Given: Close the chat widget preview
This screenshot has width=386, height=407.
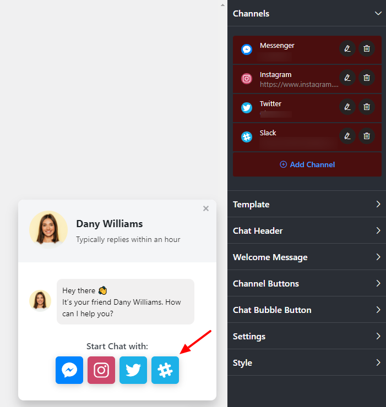Looking at the screenshot, I should (206, 208).
